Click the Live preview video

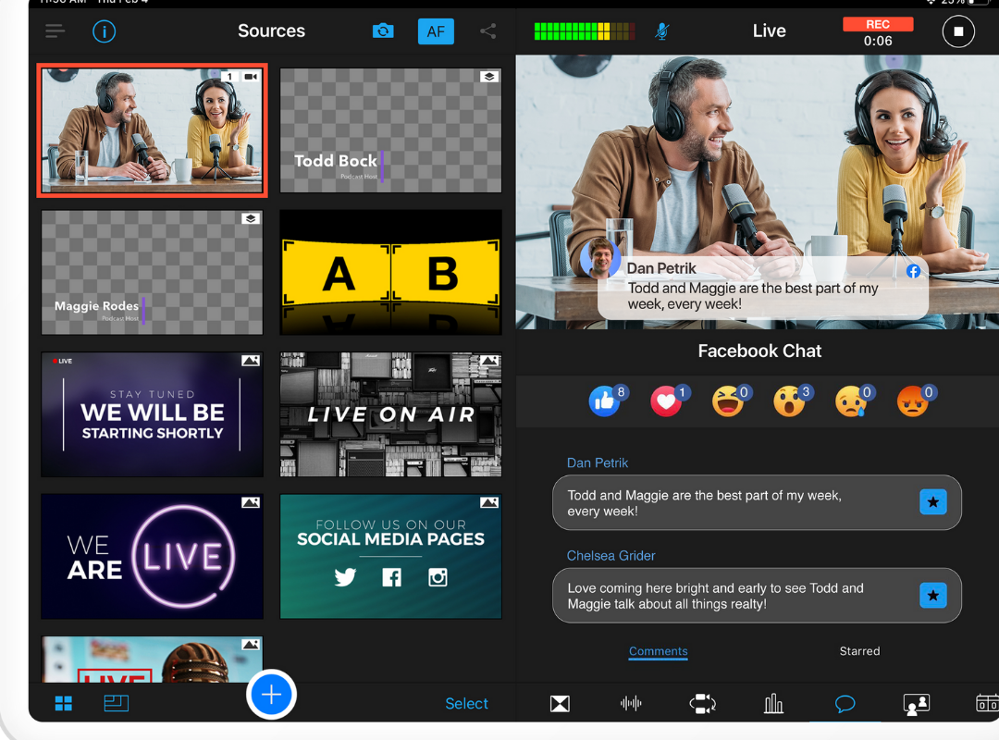pyautogui.click(x=757, y=191)
